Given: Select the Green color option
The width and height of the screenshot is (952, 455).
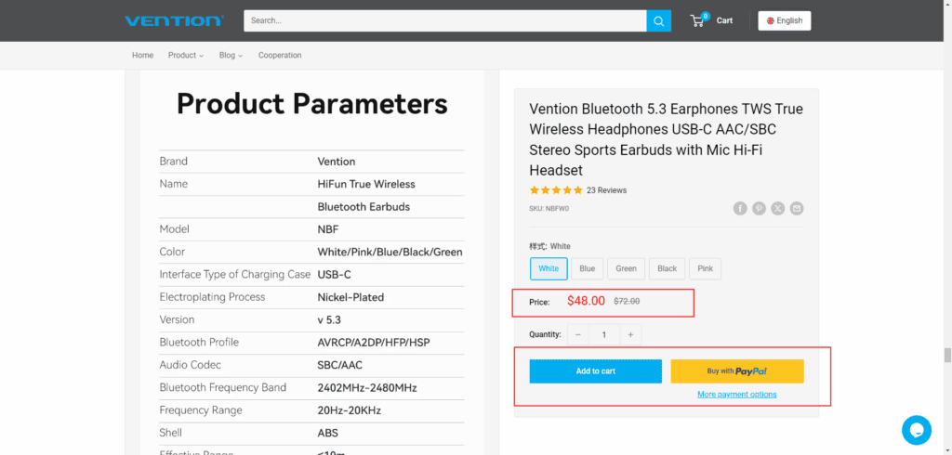Looking at the screenshot, I should click(626, 268).
